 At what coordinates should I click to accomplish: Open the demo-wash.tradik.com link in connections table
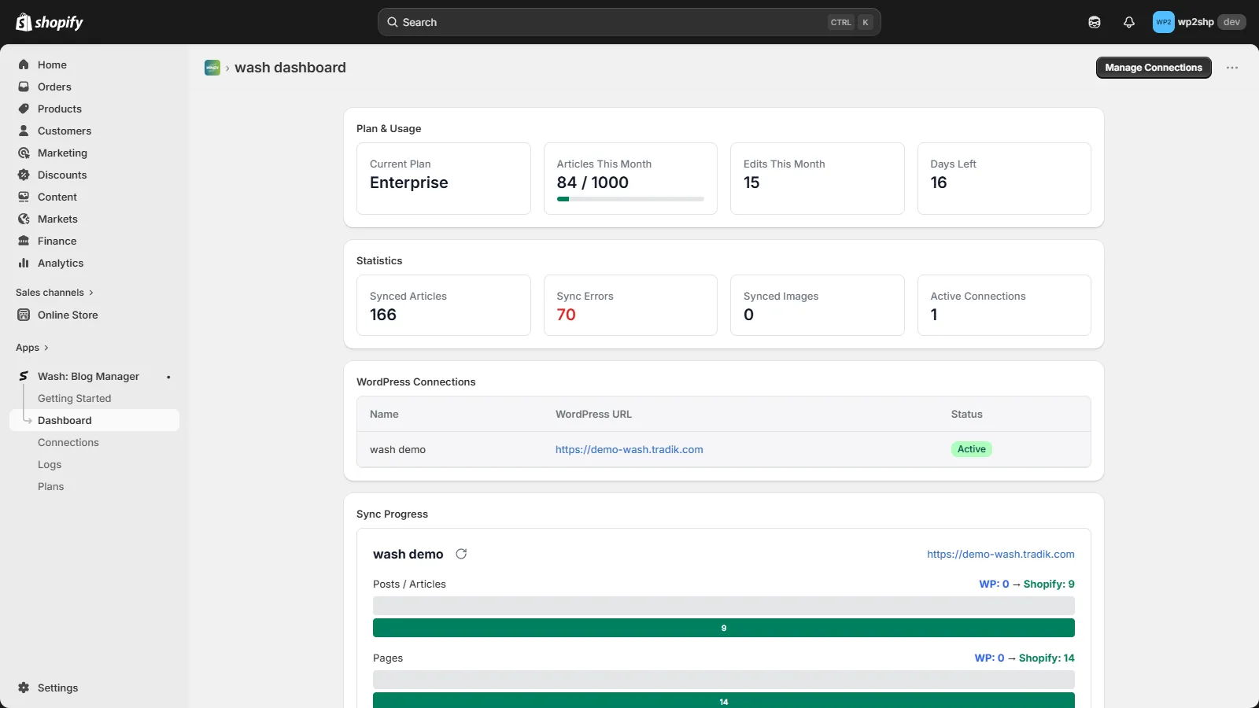pyautogui.click(x=629, y=449)
